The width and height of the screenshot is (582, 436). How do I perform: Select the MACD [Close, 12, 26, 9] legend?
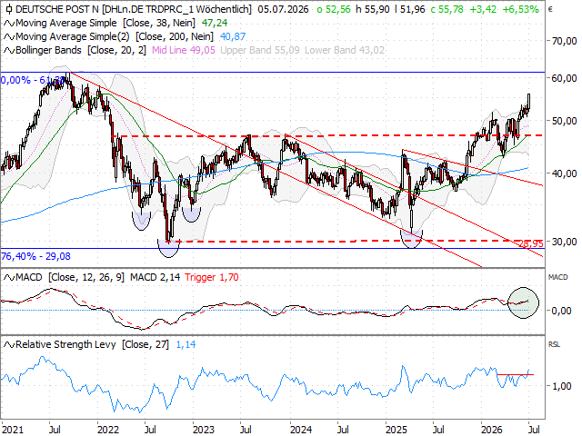(70, 277)
